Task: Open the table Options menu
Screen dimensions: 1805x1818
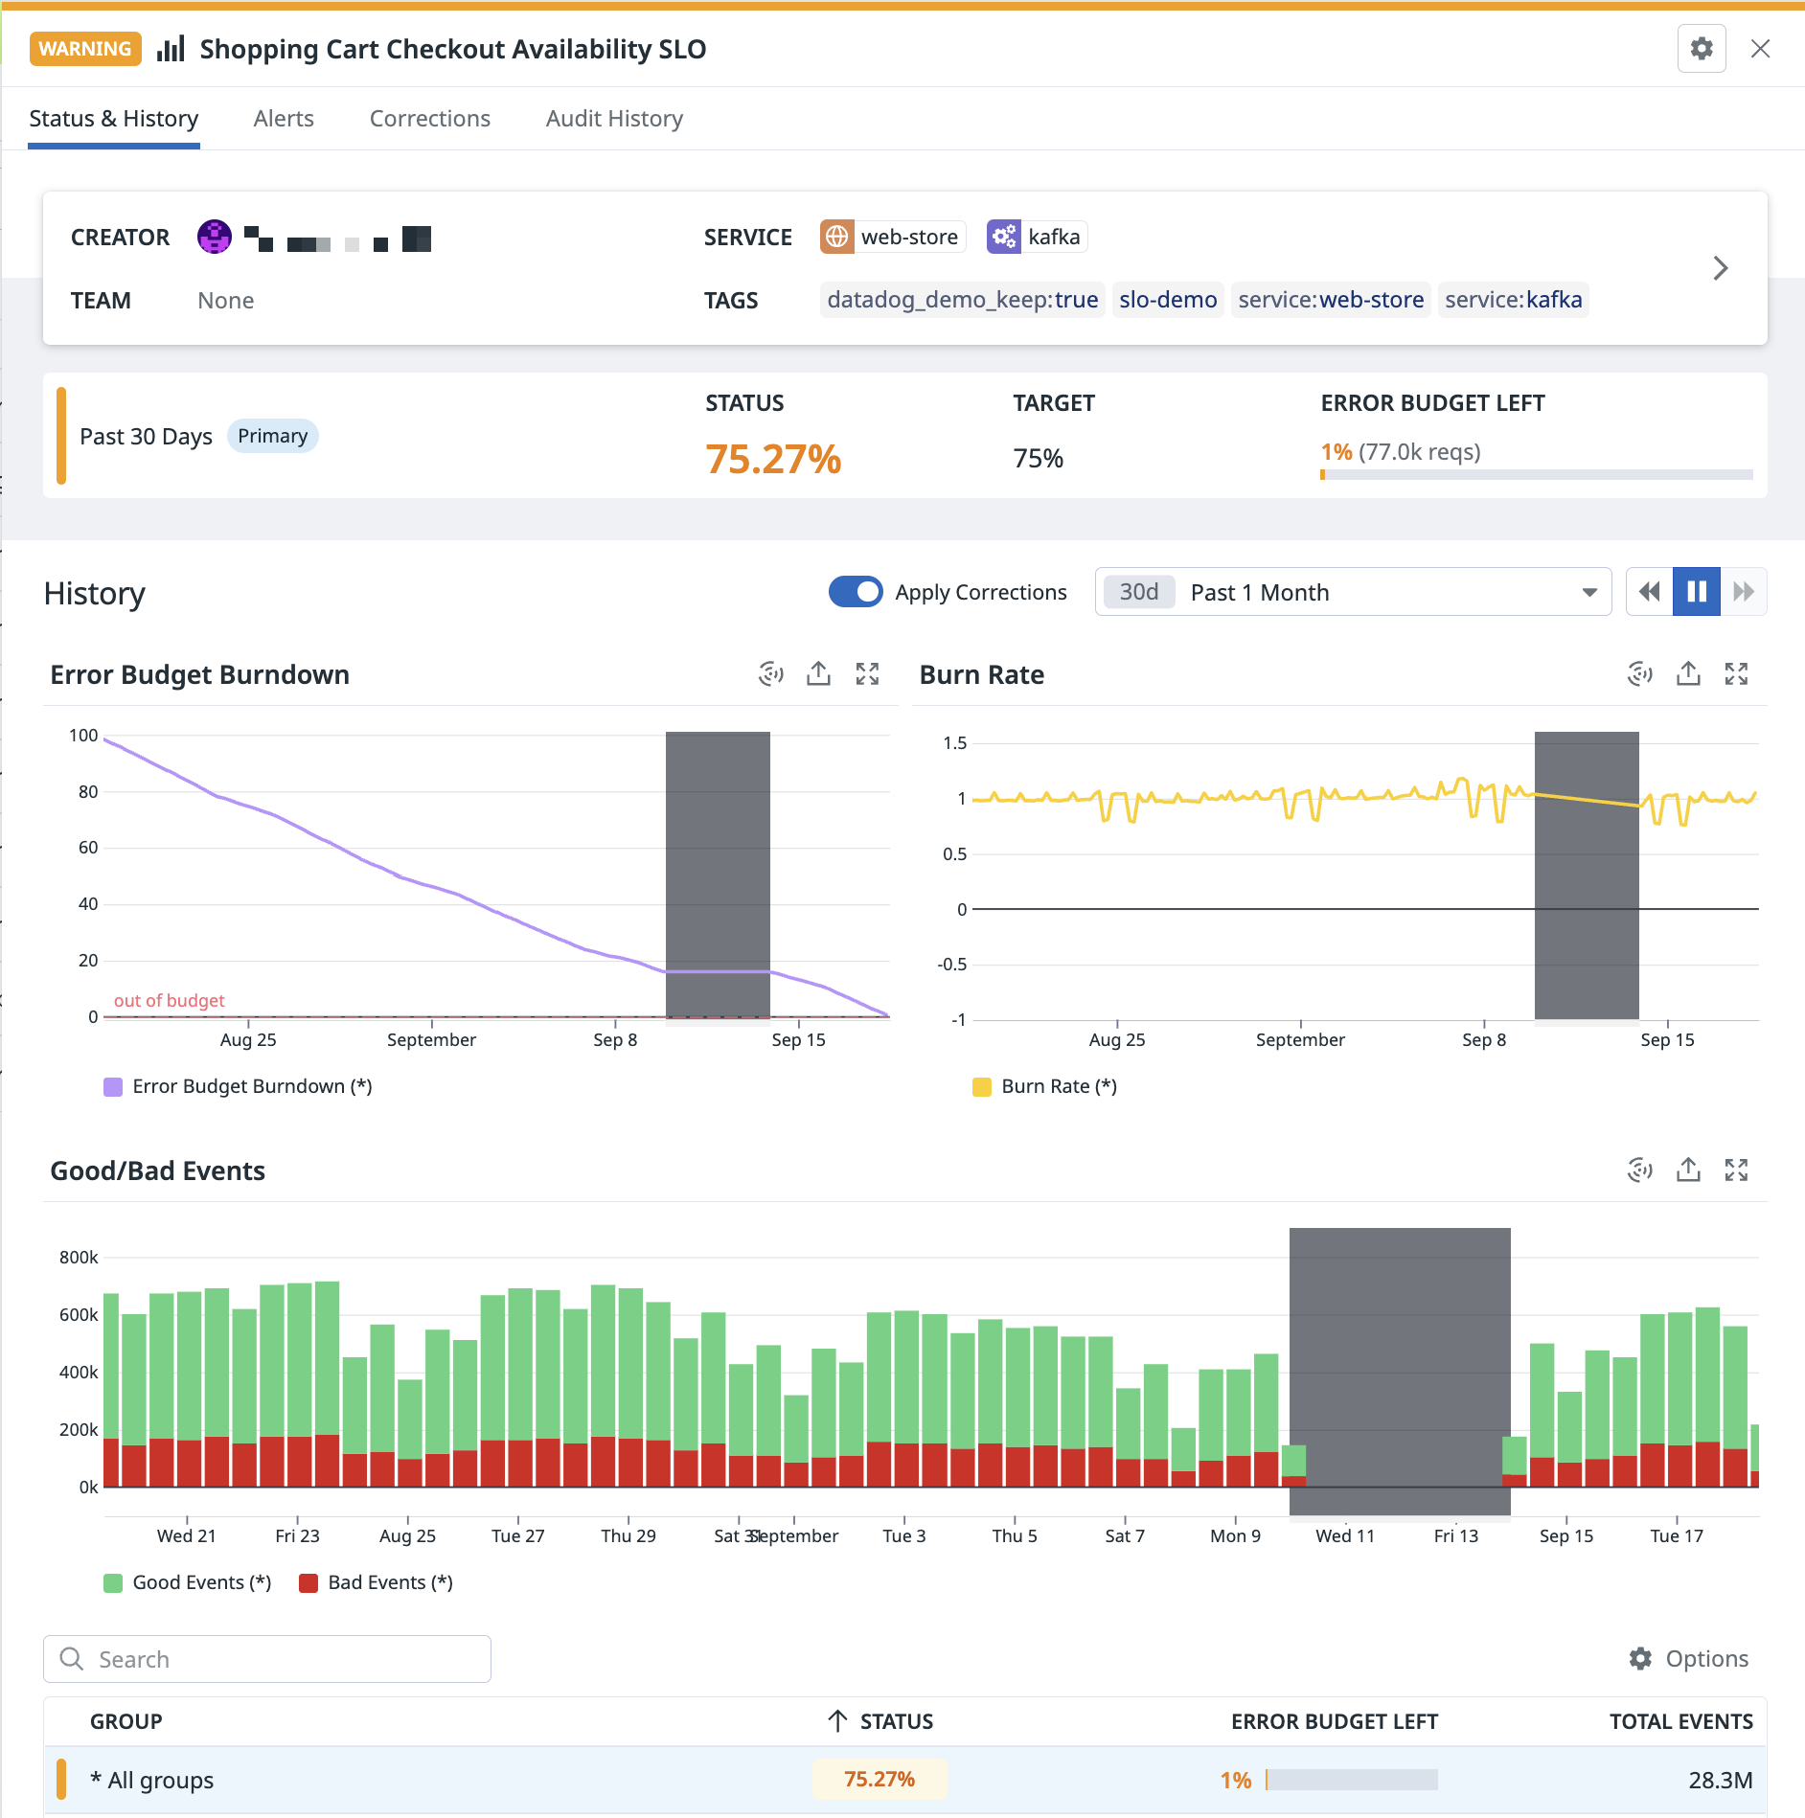Action: (x=1689, y=1659)
